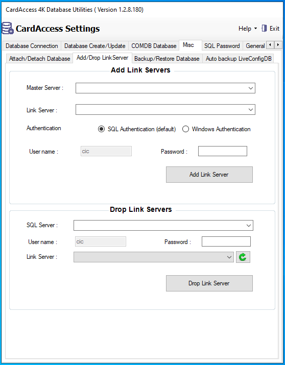This screenshot has height=365, width=285.
Task: Select SQL Authentication (default) radio button
Action: [101, 129]
